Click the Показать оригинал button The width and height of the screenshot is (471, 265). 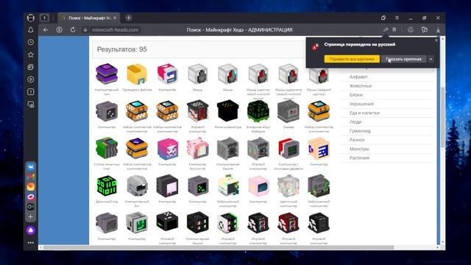click(403, 59)
